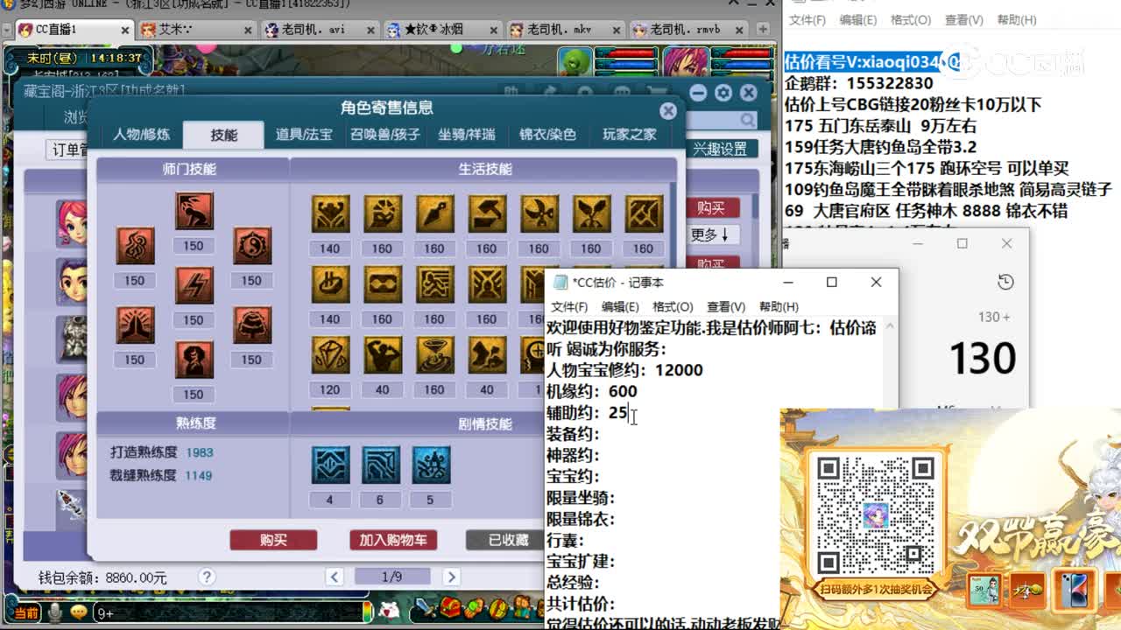Click the white bear icon in the game bar

click(389, 610)
